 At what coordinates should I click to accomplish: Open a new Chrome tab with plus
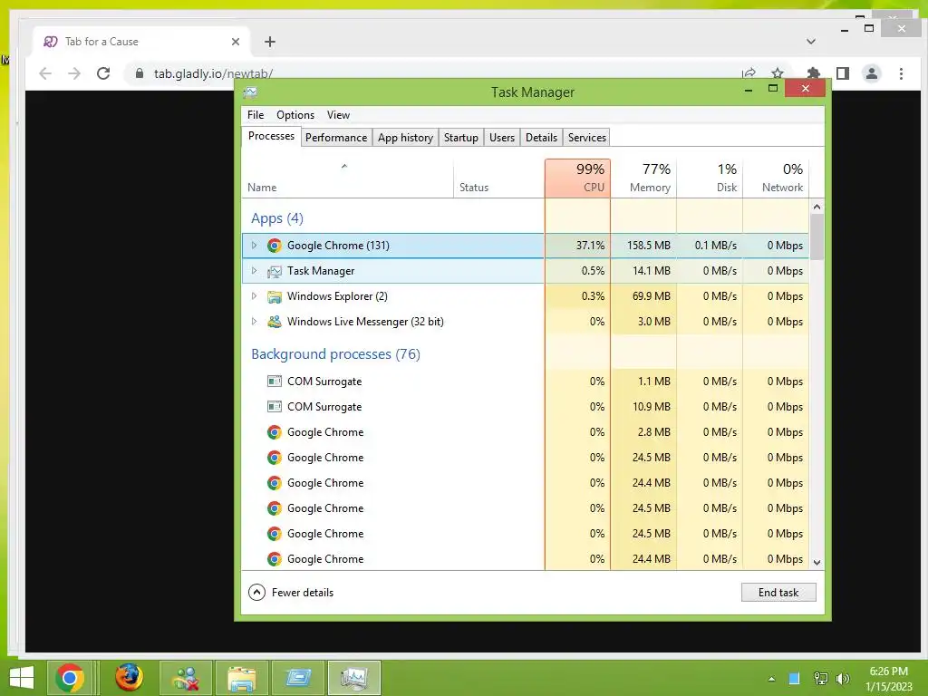tap(270, 42)
